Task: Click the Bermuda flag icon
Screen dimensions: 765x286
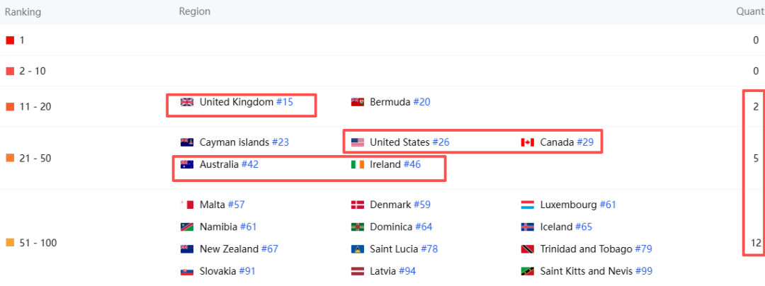Action: coord(357,103)
